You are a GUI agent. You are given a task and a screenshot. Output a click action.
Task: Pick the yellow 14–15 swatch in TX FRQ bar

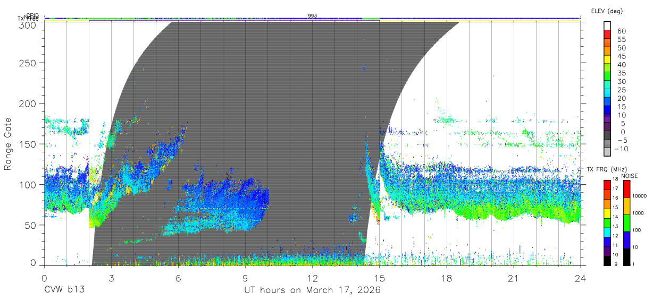(x=607, y=213)
